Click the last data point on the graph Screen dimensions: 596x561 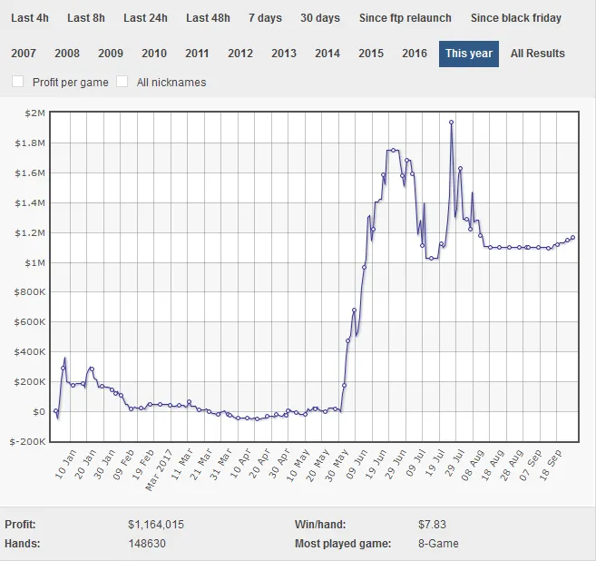(573, 237)
